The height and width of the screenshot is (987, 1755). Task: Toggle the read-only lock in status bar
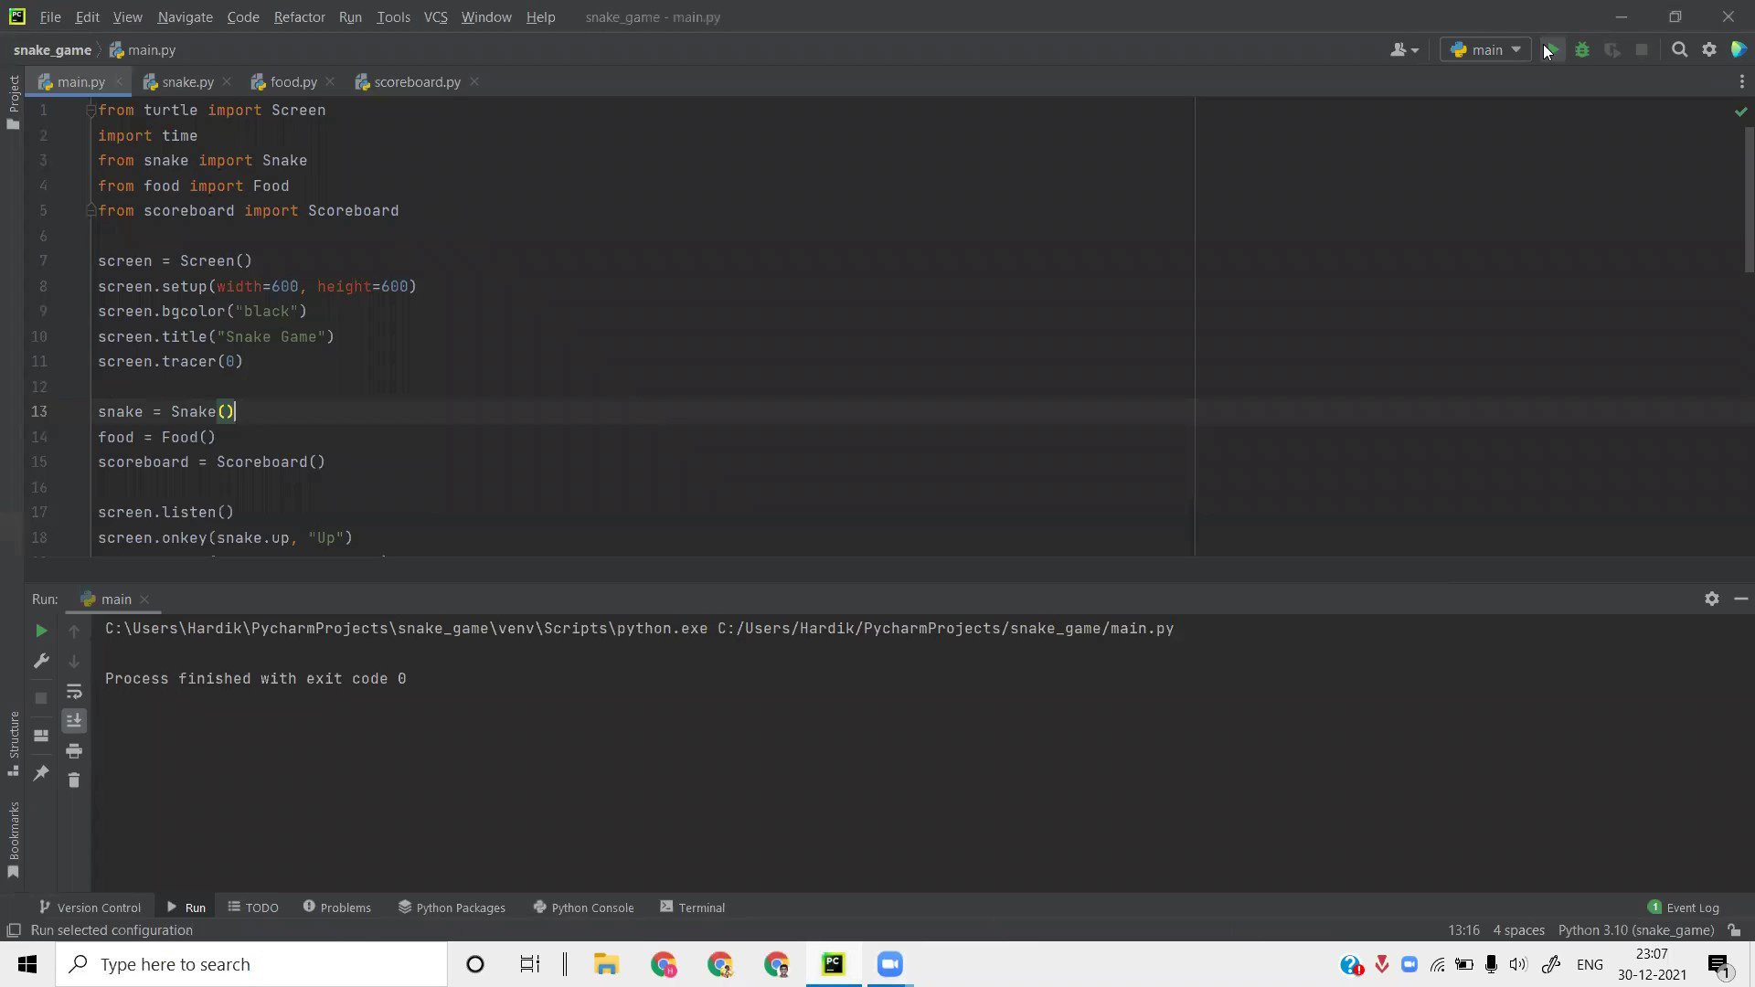point(1734,930)
